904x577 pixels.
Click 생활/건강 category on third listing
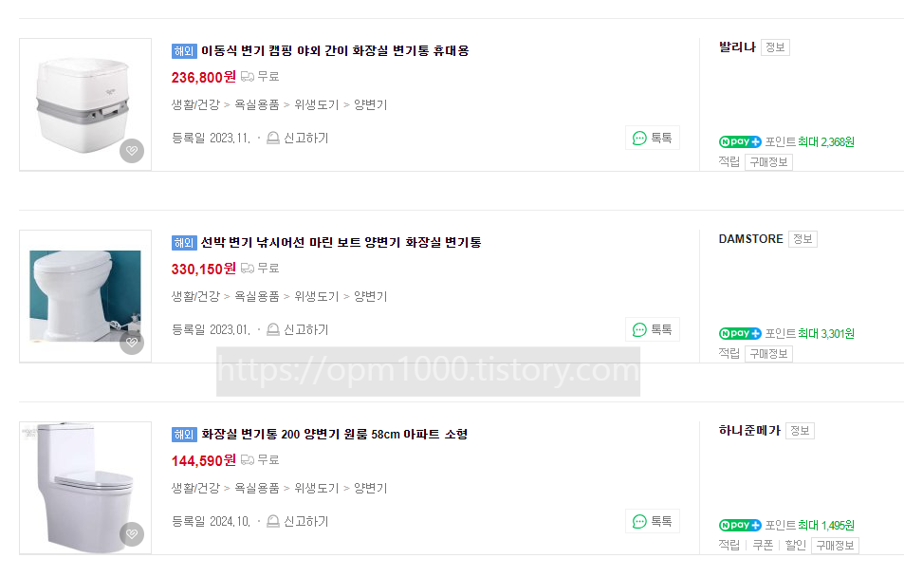pyautogui.click(x=194, y=488)
